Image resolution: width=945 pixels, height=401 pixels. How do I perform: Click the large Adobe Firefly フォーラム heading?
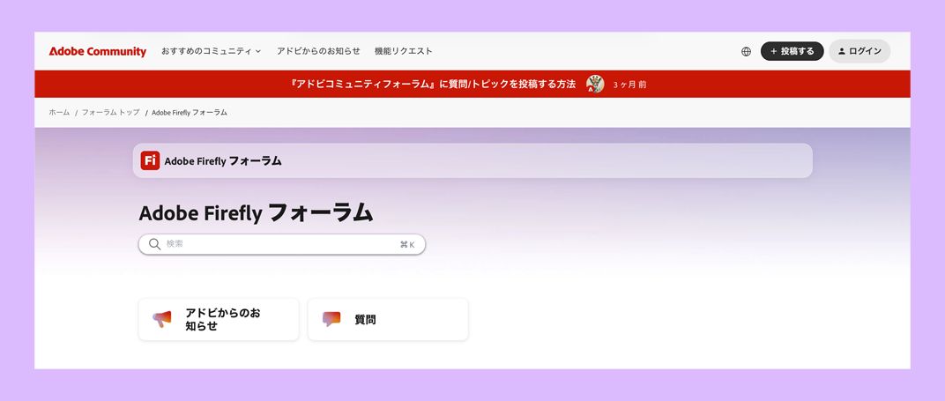(257, 213)
